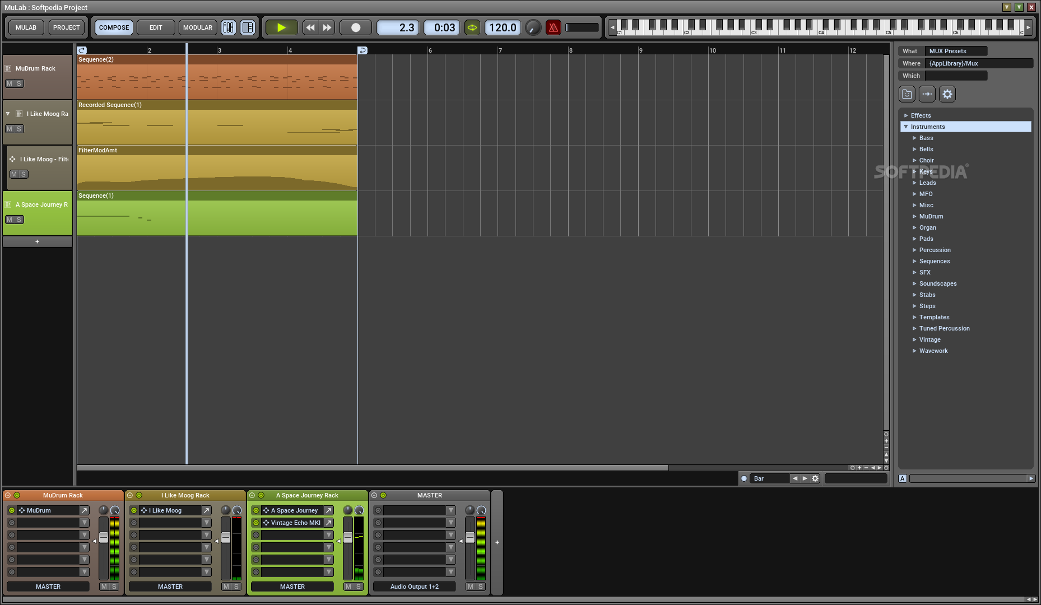Screen dimensions: 1041x605
Task: Add a new track with plus button
Action: click(38, 241)
